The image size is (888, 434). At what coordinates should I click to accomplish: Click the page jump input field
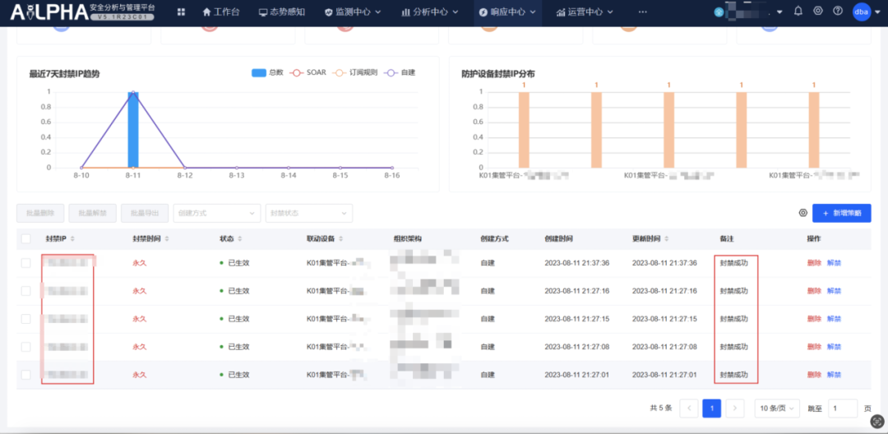(x=842, y=409)
